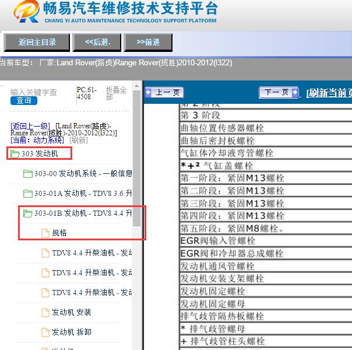Viewport: 352px width, 350px height.
Task: Click the document icon beside 规格
Action: [45, 233]
